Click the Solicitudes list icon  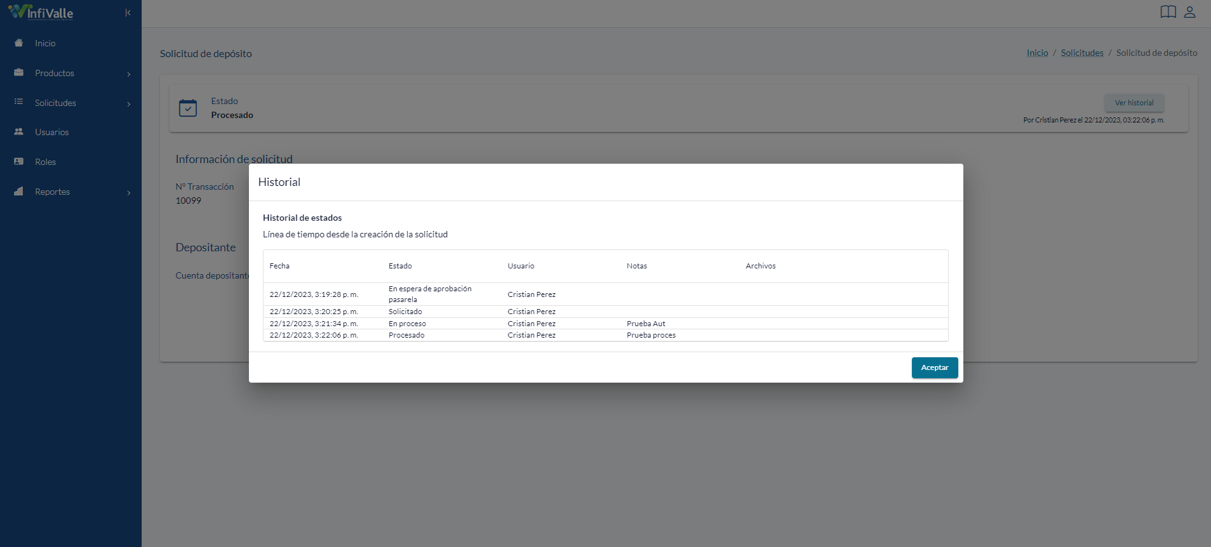pos(19,102)
